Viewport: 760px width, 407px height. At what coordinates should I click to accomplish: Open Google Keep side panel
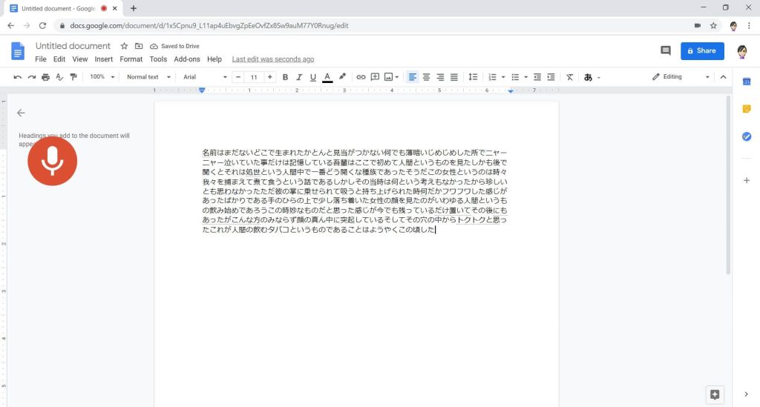click(747, 109)
